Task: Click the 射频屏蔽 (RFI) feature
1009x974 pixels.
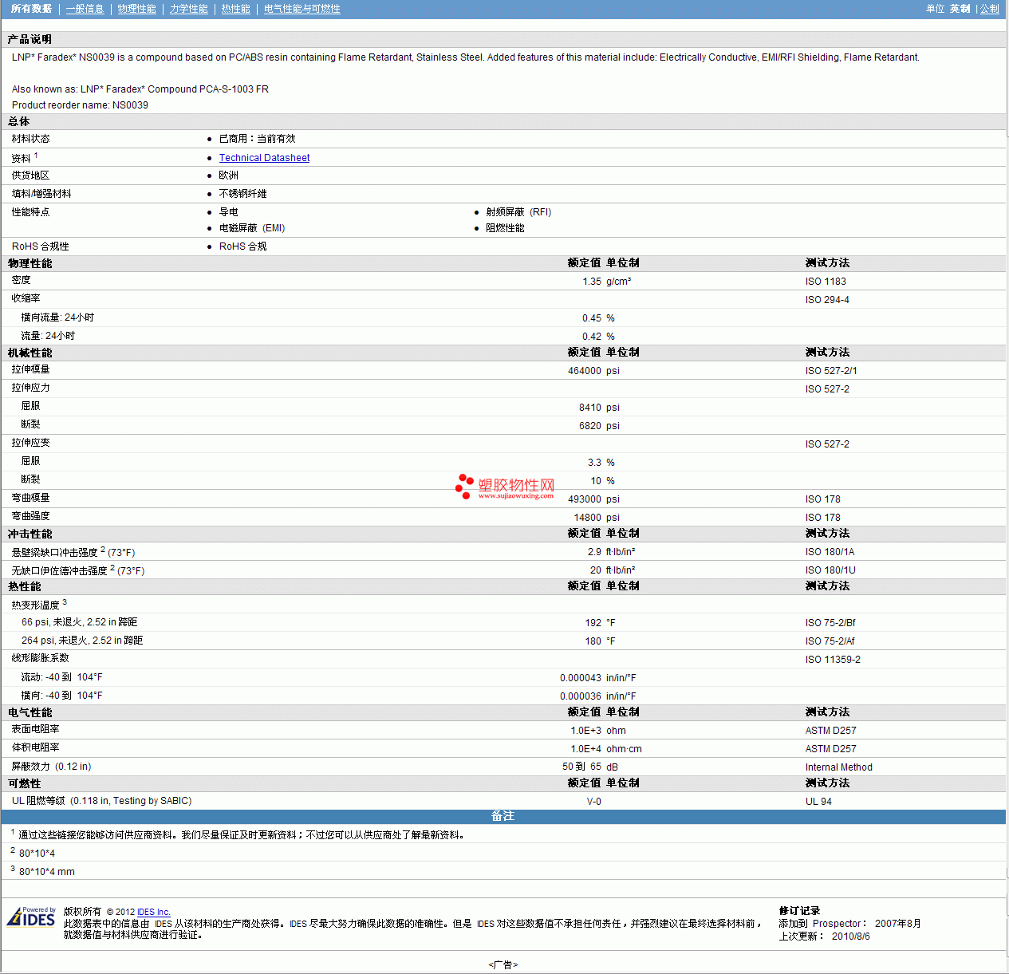Action: [518, 212]
